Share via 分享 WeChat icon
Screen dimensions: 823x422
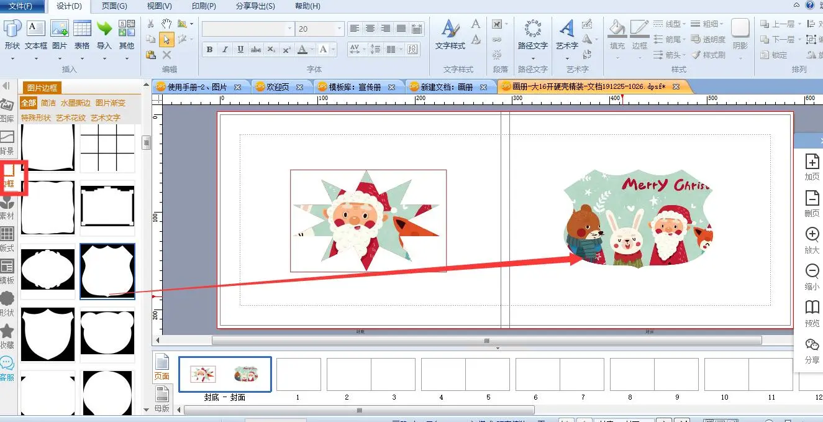[x=812, y=351]
